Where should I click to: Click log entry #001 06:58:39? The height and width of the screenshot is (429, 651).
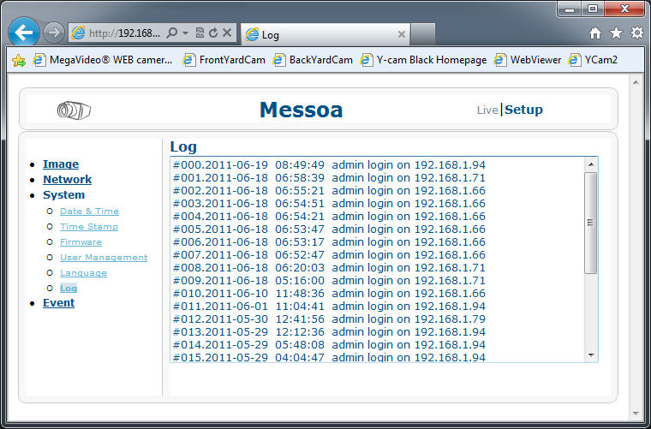[x=329, y=178]
